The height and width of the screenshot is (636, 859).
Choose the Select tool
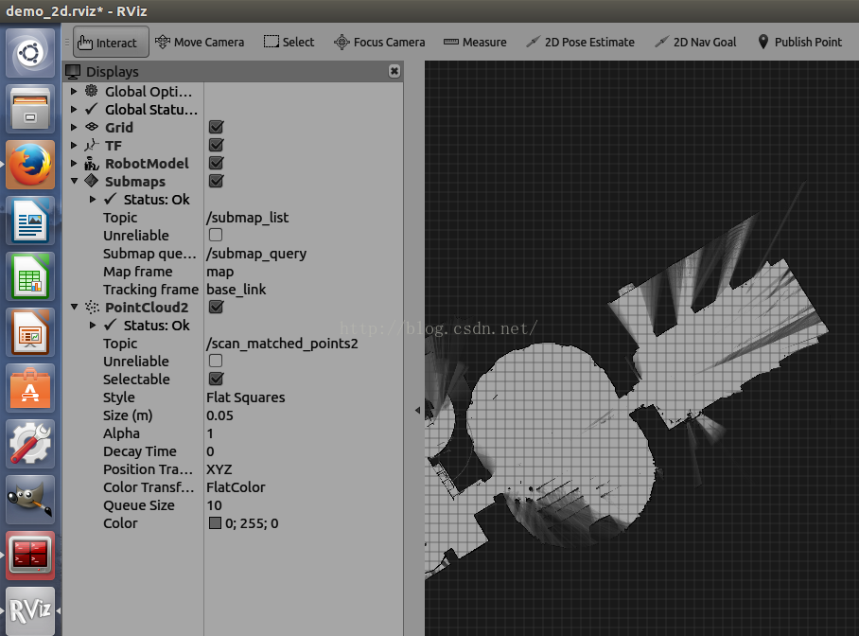[x=289, y=43]
